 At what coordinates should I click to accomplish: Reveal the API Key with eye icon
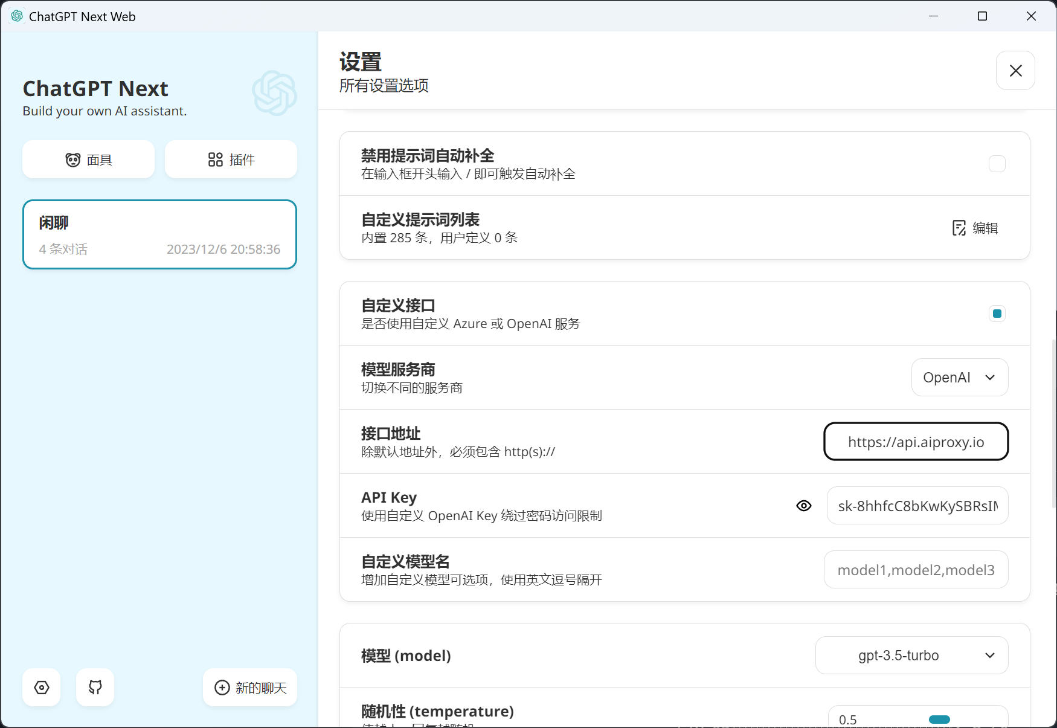click(x=804, y=506)
